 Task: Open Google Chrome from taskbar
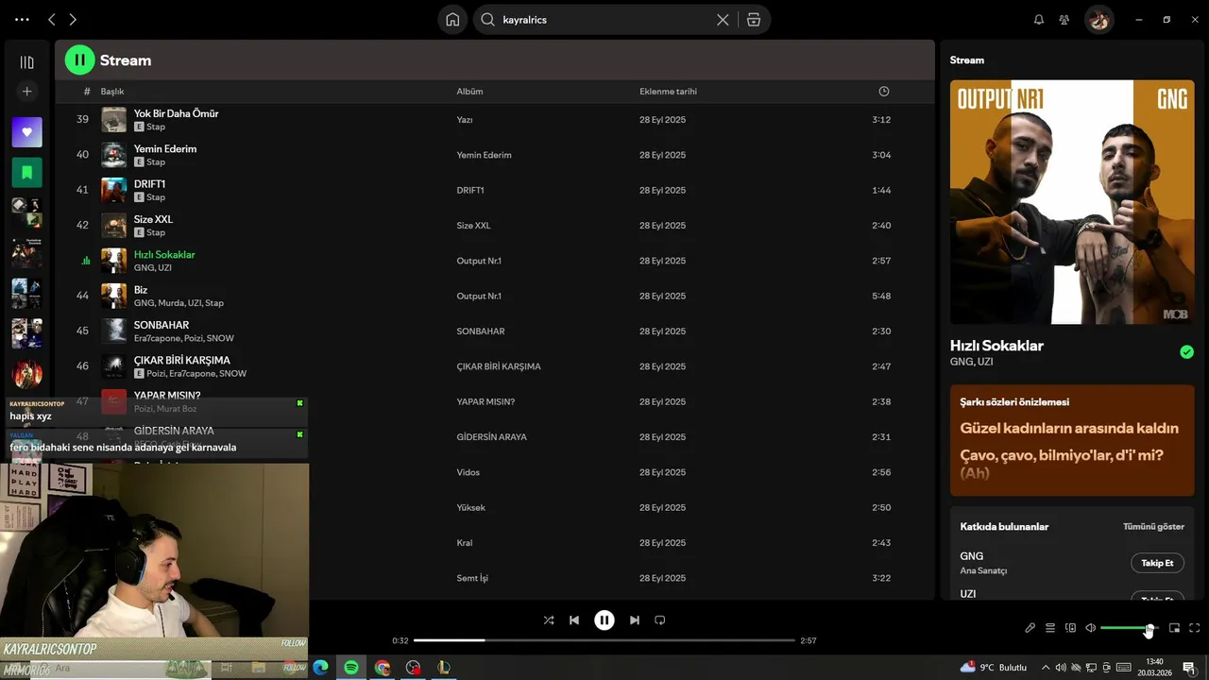click(382, 668)
